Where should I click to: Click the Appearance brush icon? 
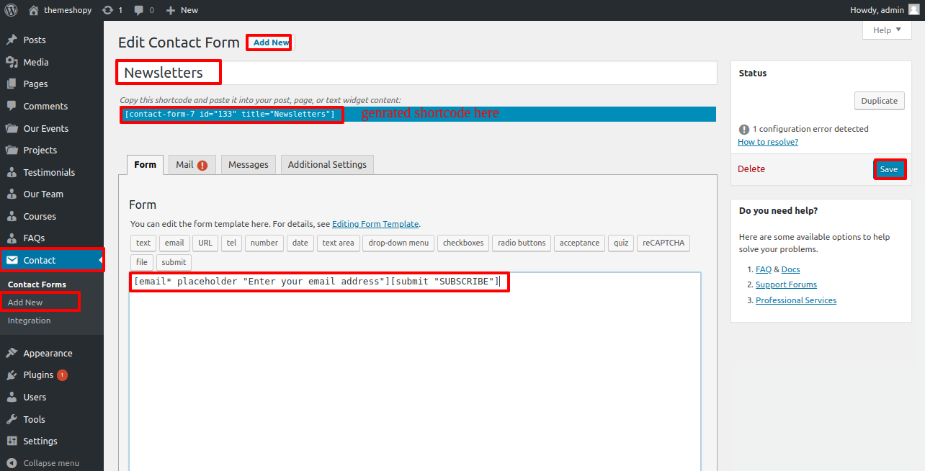(12, 353)
